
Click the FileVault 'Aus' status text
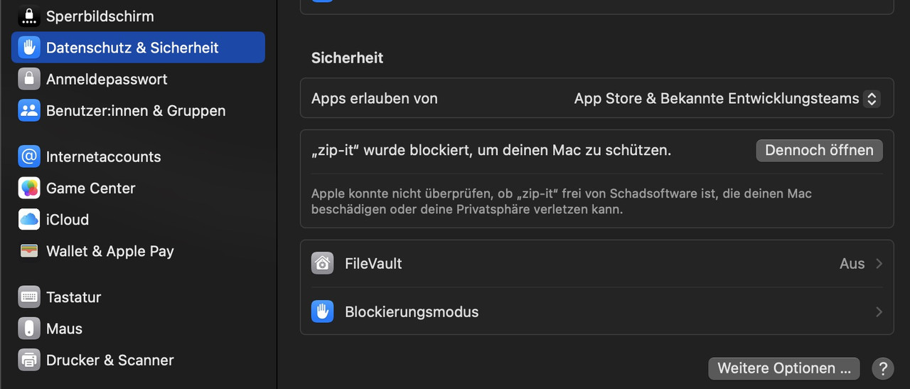click(852, 264)
